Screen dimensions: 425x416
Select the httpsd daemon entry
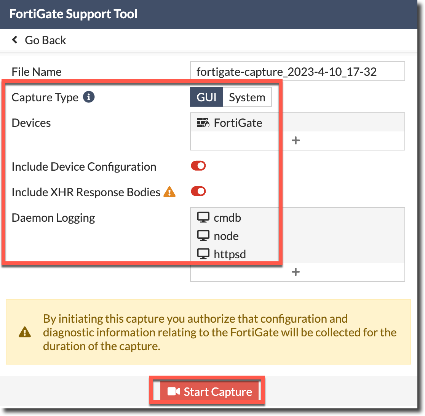pyautogui.click(x=230, y=254)
